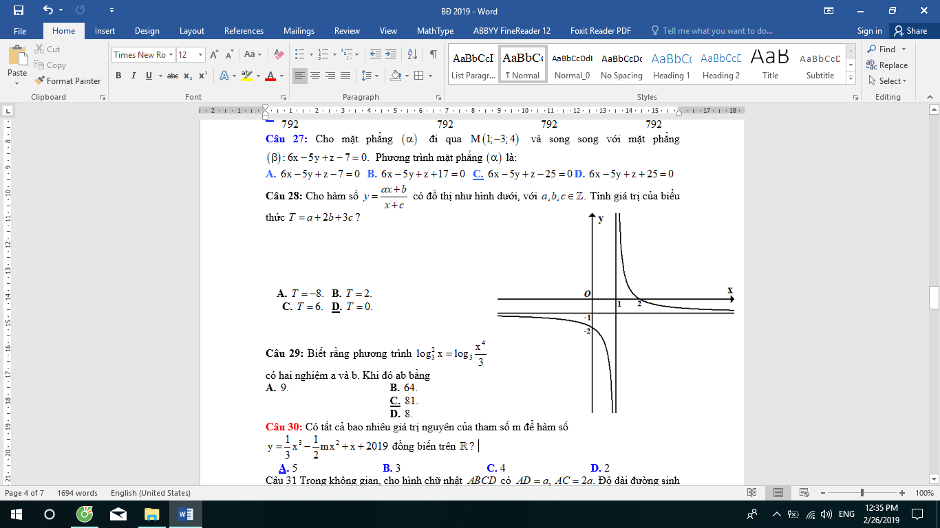Open the Mailings tab
This screenshot has width=940, height=528.
click(299, 31)
